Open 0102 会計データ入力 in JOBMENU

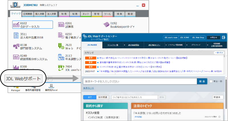tap(32, 25)
